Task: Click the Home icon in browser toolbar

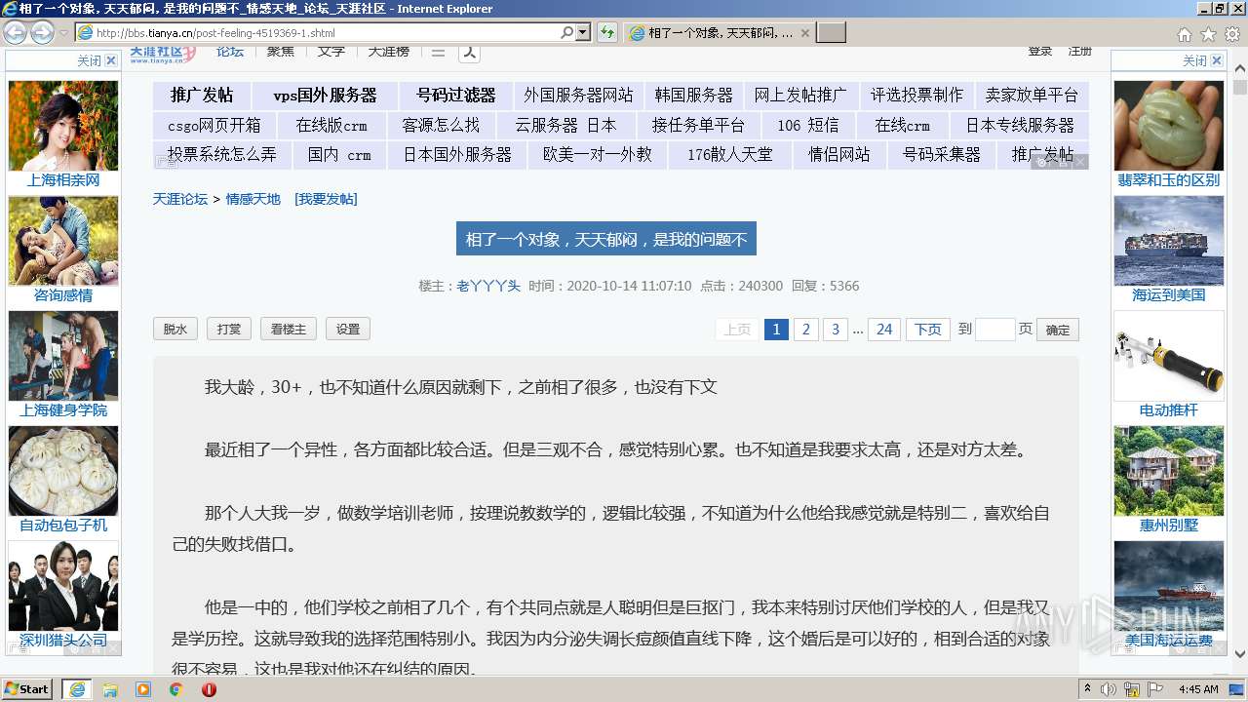Action: click(1184, 34)
